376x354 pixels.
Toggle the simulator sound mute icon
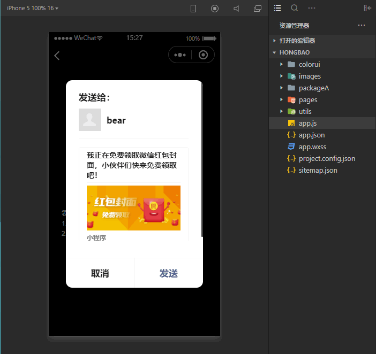[236, 9]
